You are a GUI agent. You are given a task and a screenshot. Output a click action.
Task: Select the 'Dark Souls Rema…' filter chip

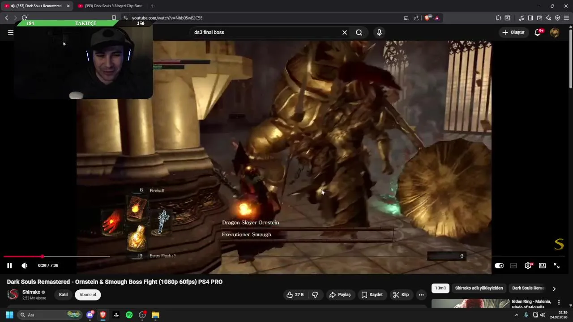pyautogui.click(x=528, y=288)
